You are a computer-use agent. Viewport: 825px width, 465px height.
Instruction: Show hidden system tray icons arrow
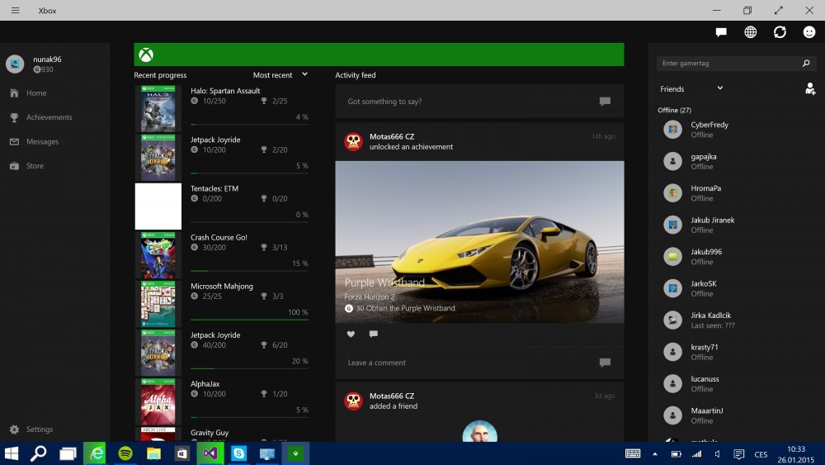(x=654, y=454)
